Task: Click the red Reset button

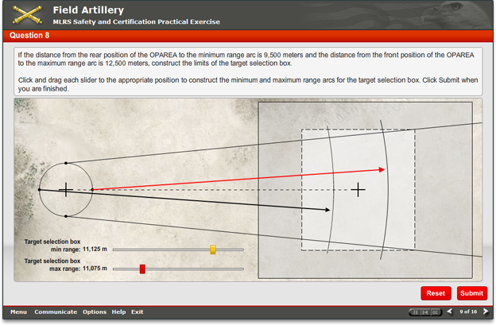Action: click(x=436, y=293)
